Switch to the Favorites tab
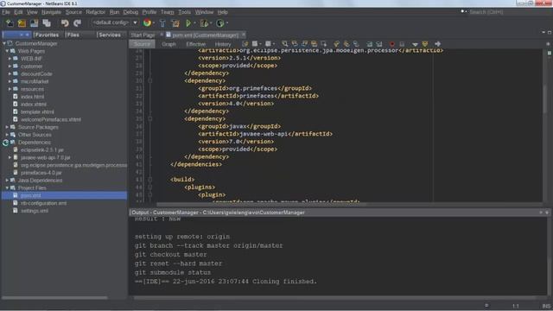553x311 pixels. pos(47,35)
